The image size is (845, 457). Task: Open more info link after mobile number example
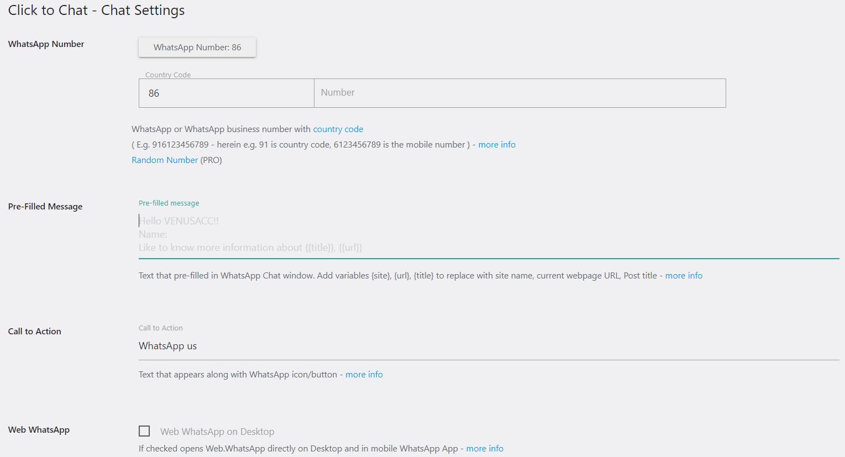[496, 145]
